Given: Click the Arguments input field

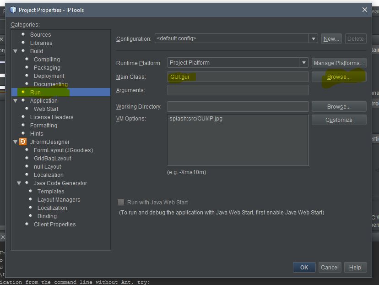Looking at the screenshot, I should point(238,90).
